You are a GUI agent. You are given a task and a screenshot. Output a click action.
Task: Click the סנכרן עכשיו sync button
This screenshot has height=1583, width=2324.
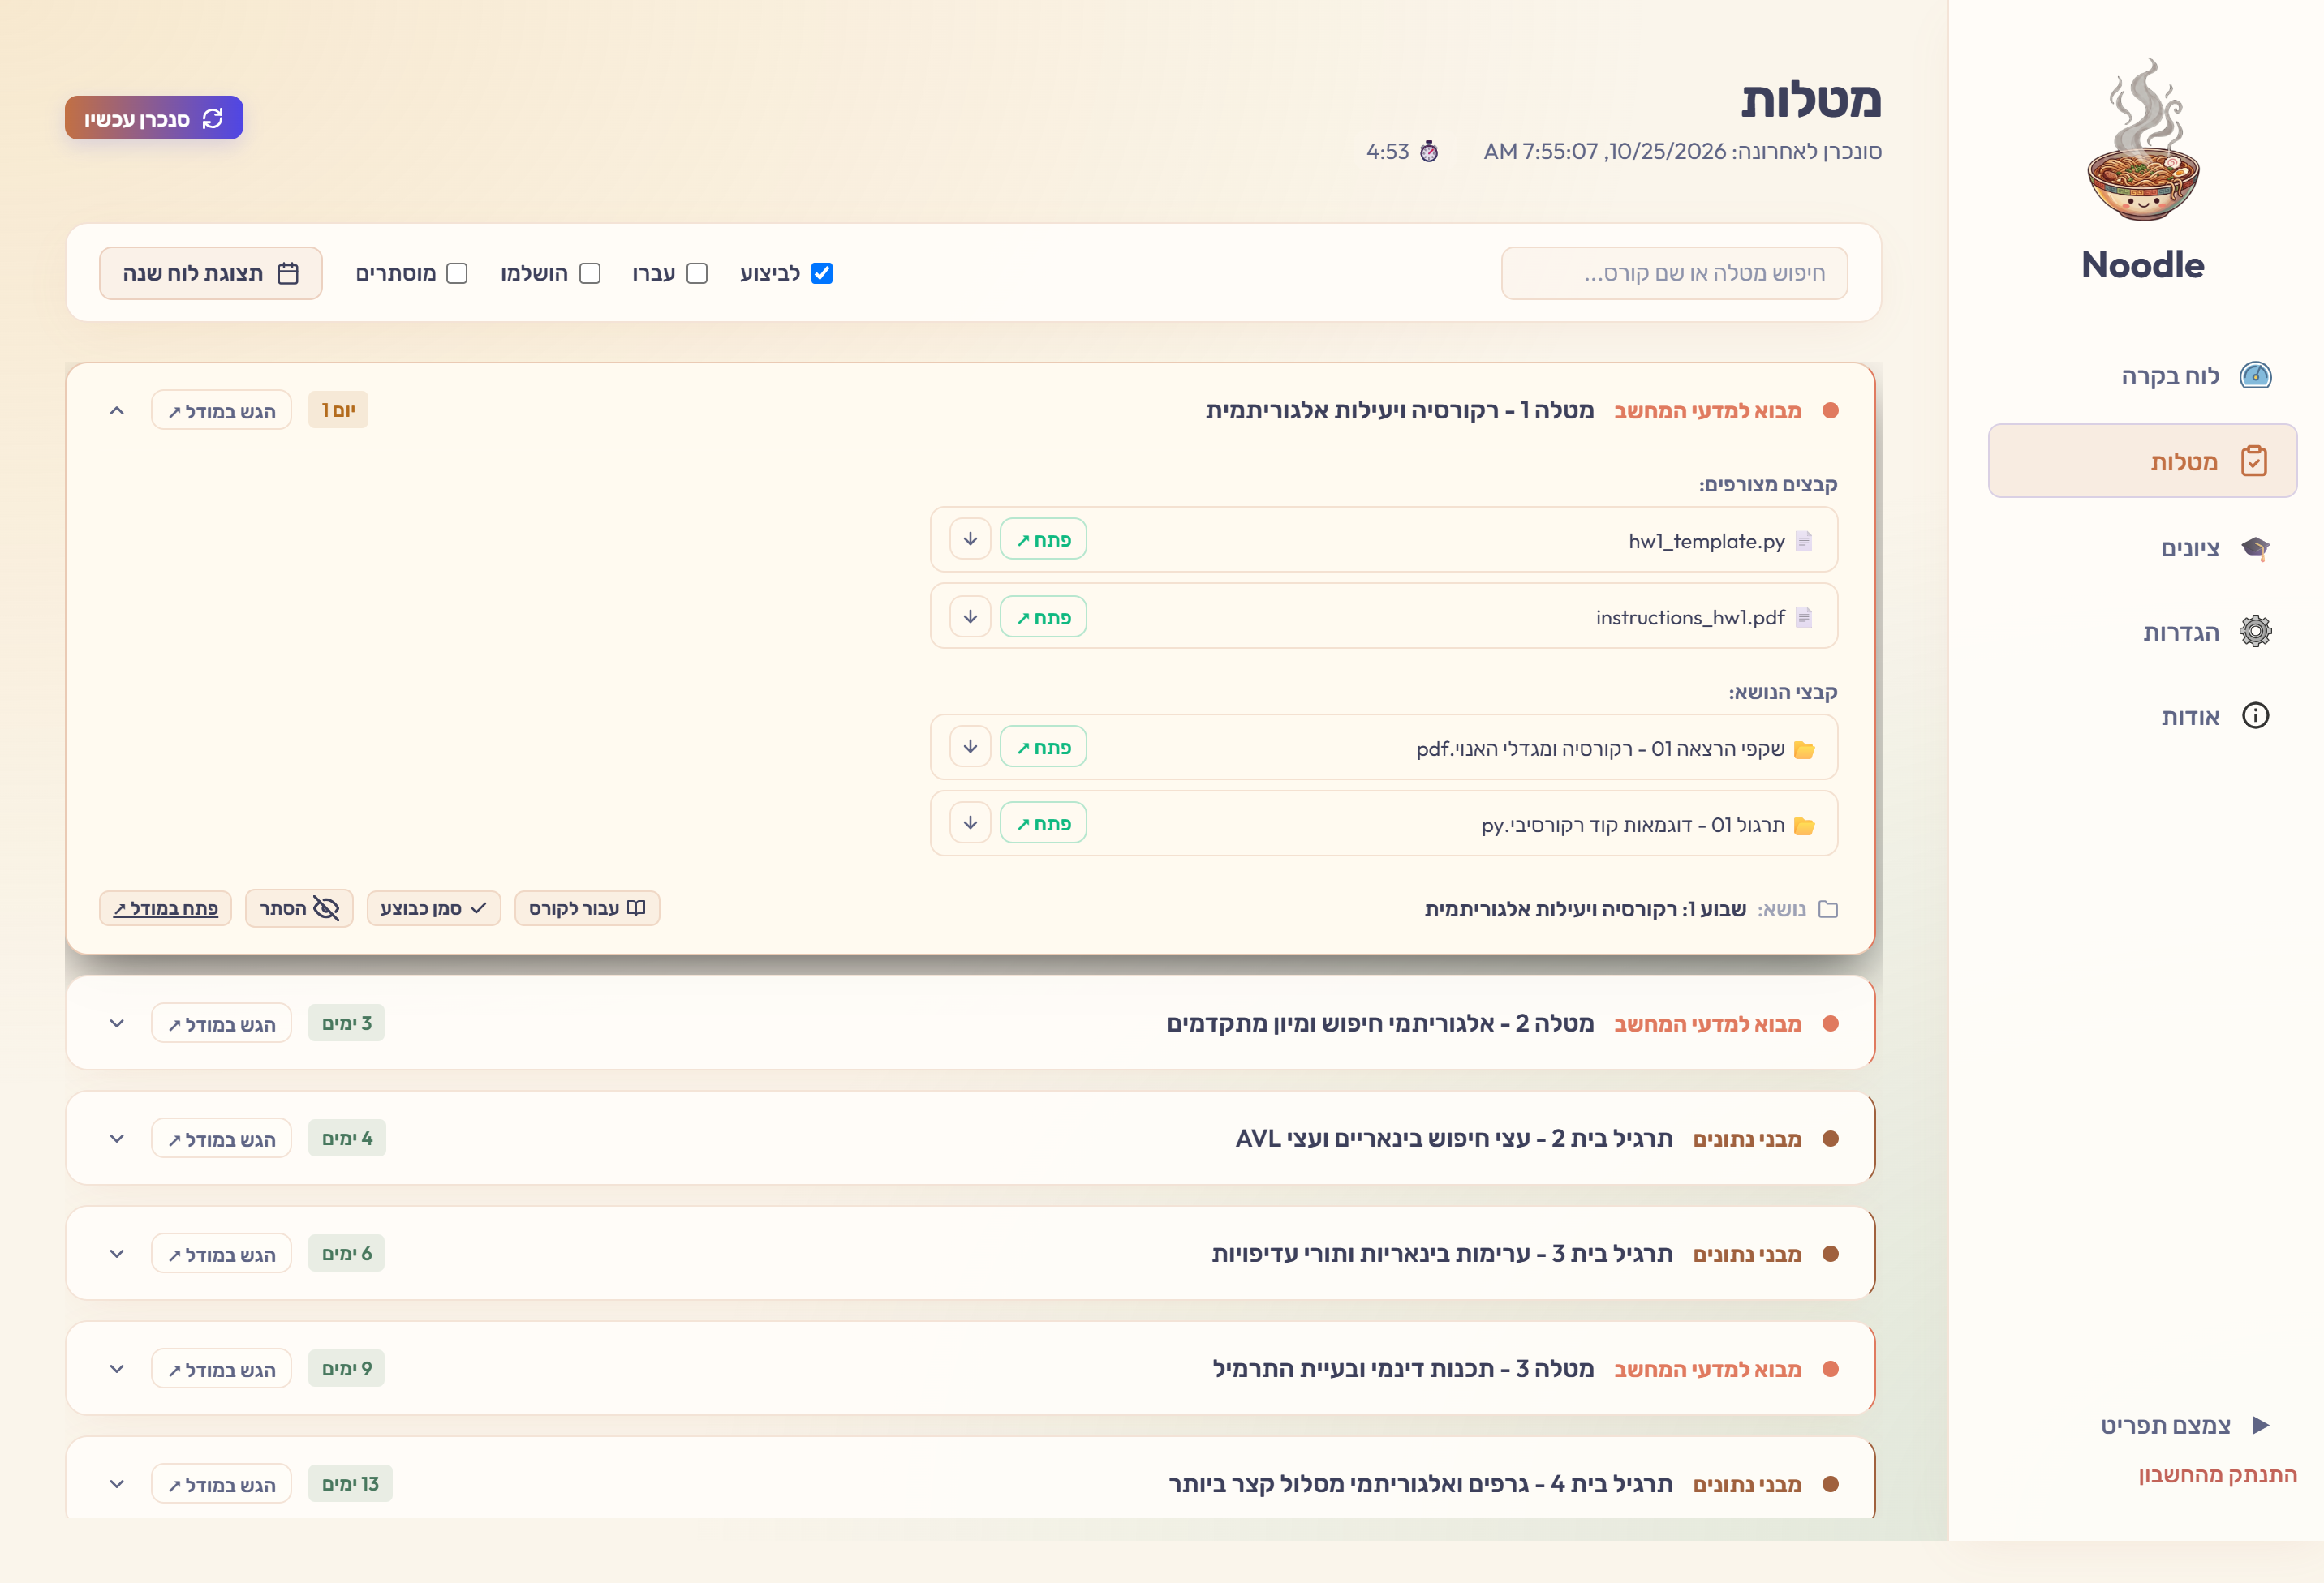point(154,118)
